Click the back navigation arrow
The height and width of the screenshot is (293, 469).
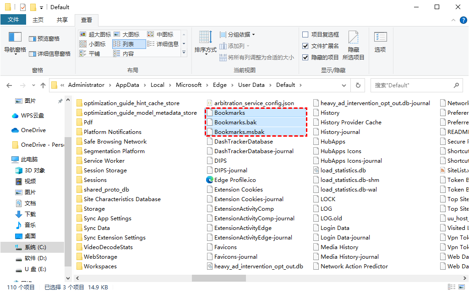click(9, 85)
